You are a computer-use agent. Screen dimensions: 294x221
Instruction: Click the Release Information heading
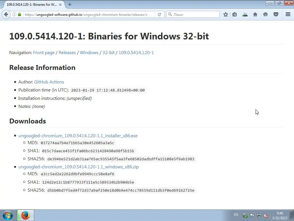point(42,68)
